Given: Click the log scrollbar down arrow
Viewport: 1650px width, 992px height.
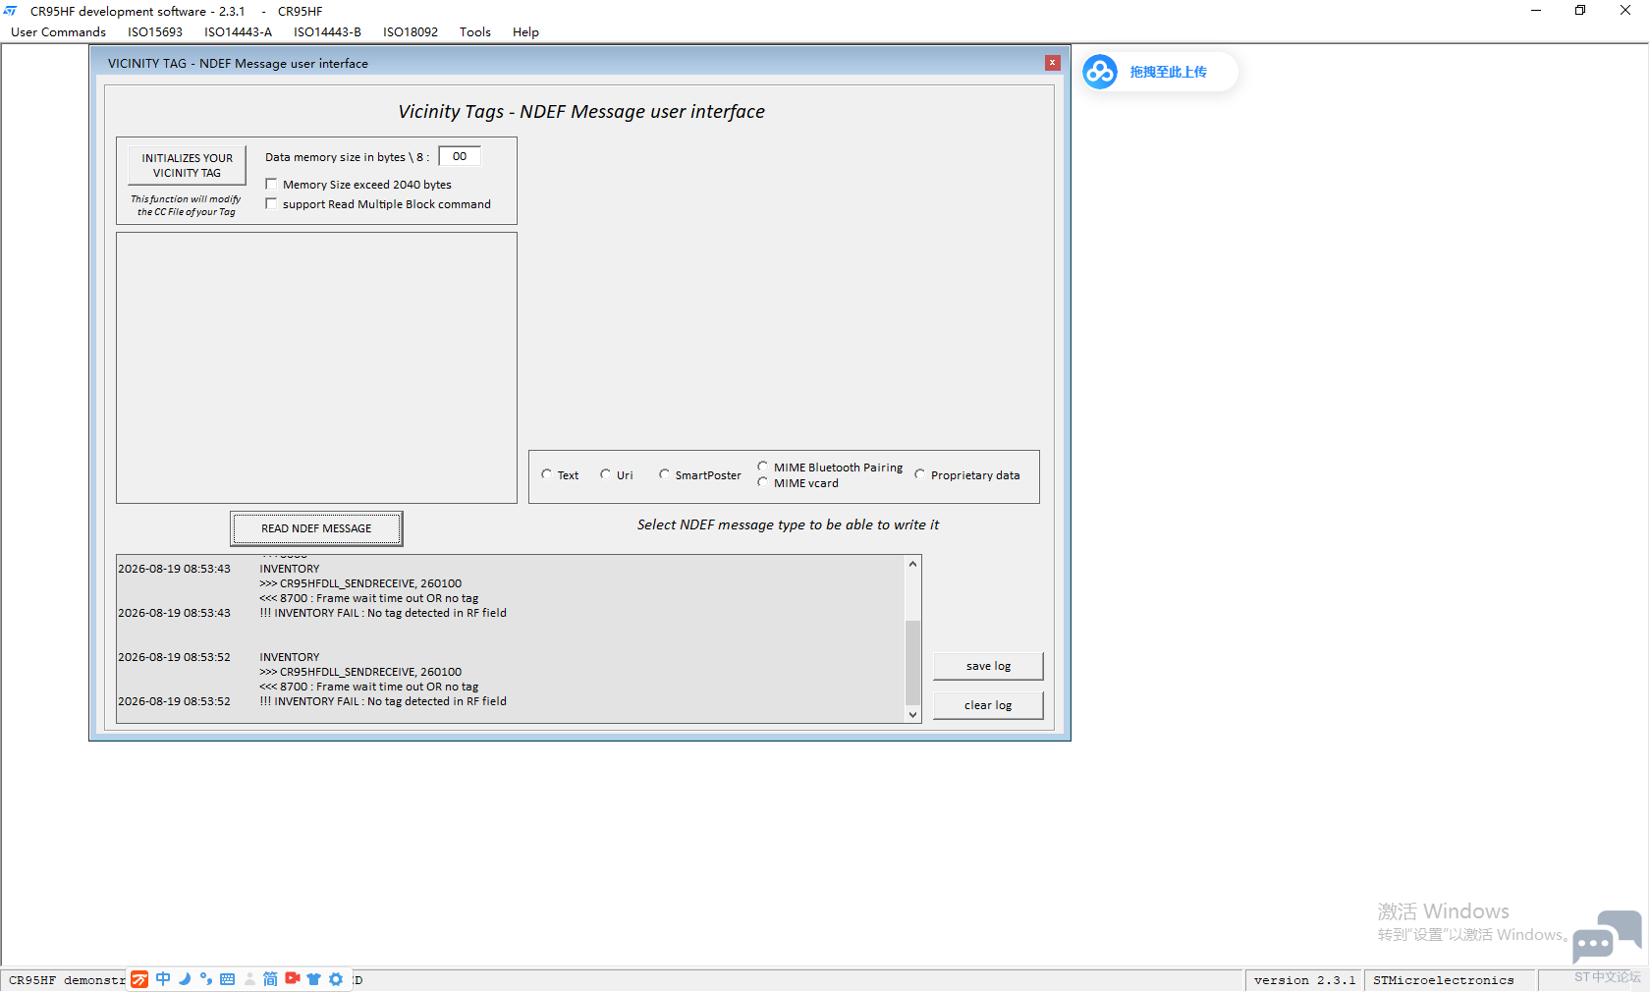Looking at the screenshot, I should tap(912, 714).
